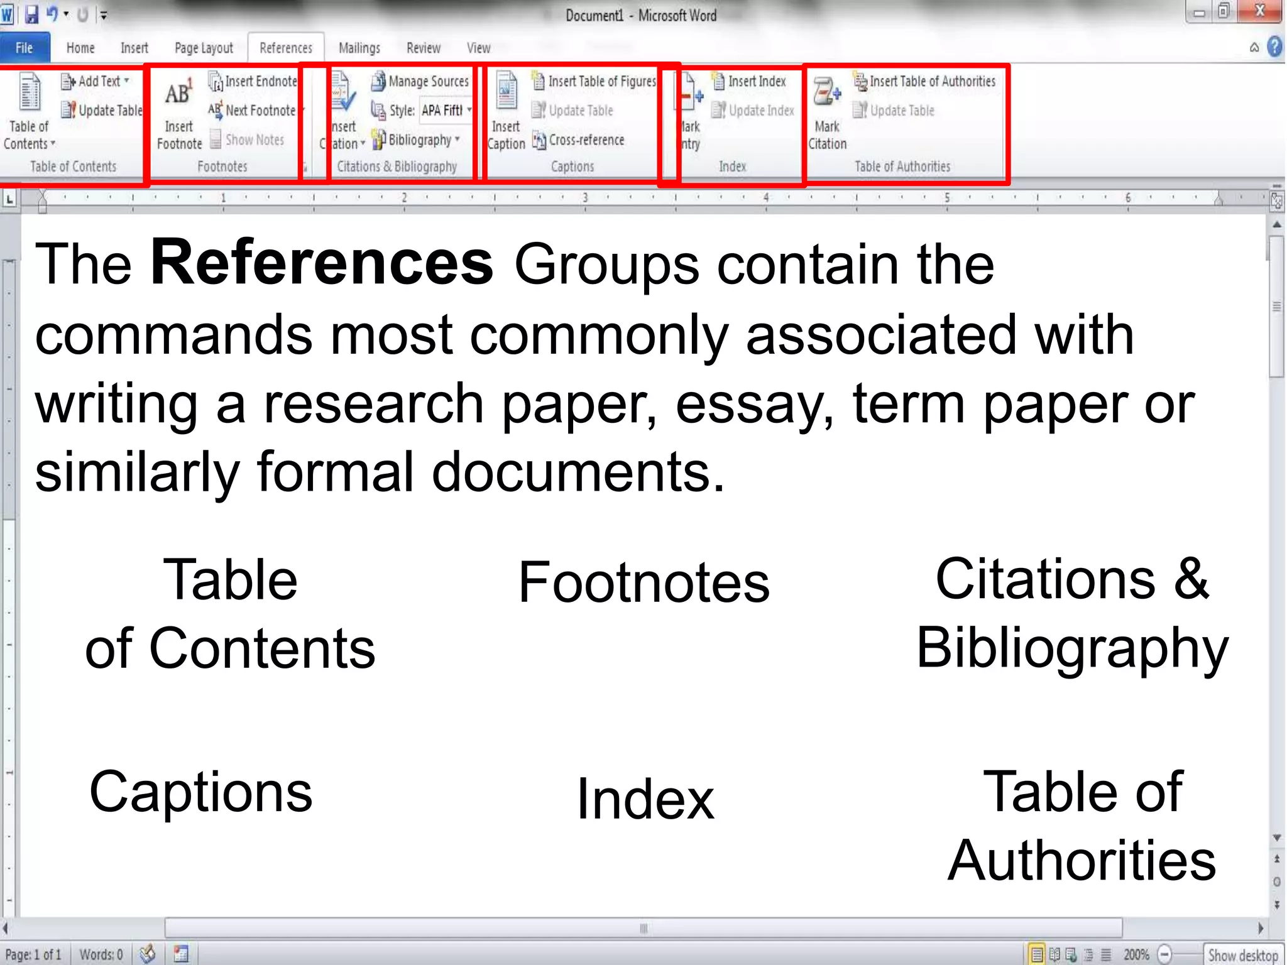This screenshot has width=1287, height=965.
Task: Click the Next Footnote icon
Action: pos(215,111)
